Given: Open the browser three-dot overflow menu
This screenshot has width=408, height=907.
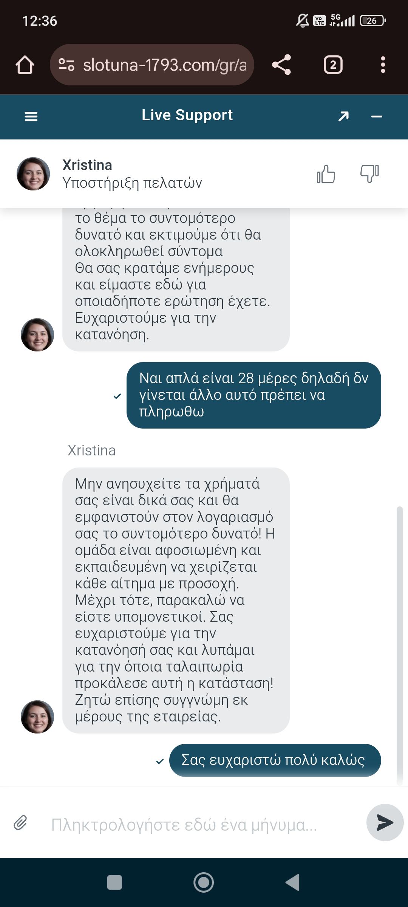Looking at the screenshot, I should [383, 65].
